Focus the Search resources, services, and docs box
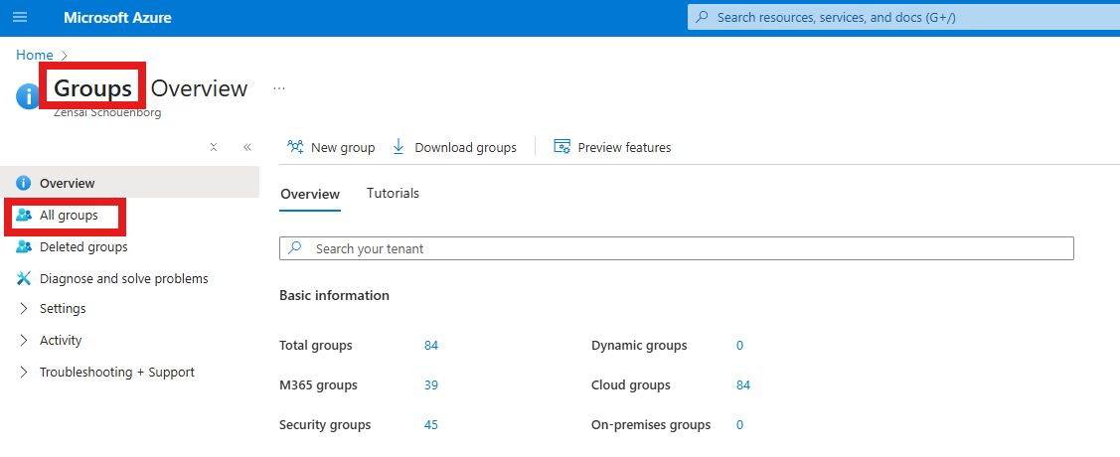Viewport: 1120px width, 457px height. [x=903, y=17]
